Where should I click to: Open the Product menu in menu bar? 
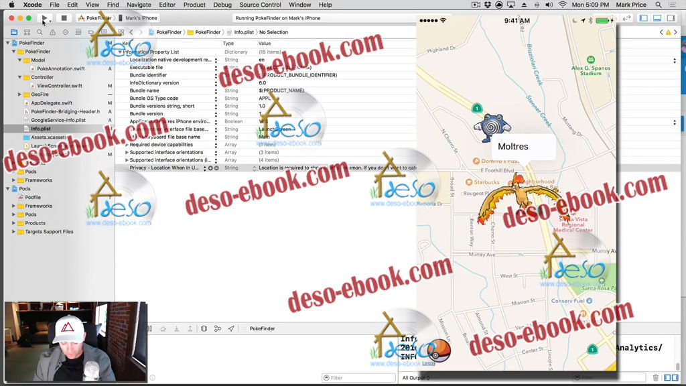(194, 5)
